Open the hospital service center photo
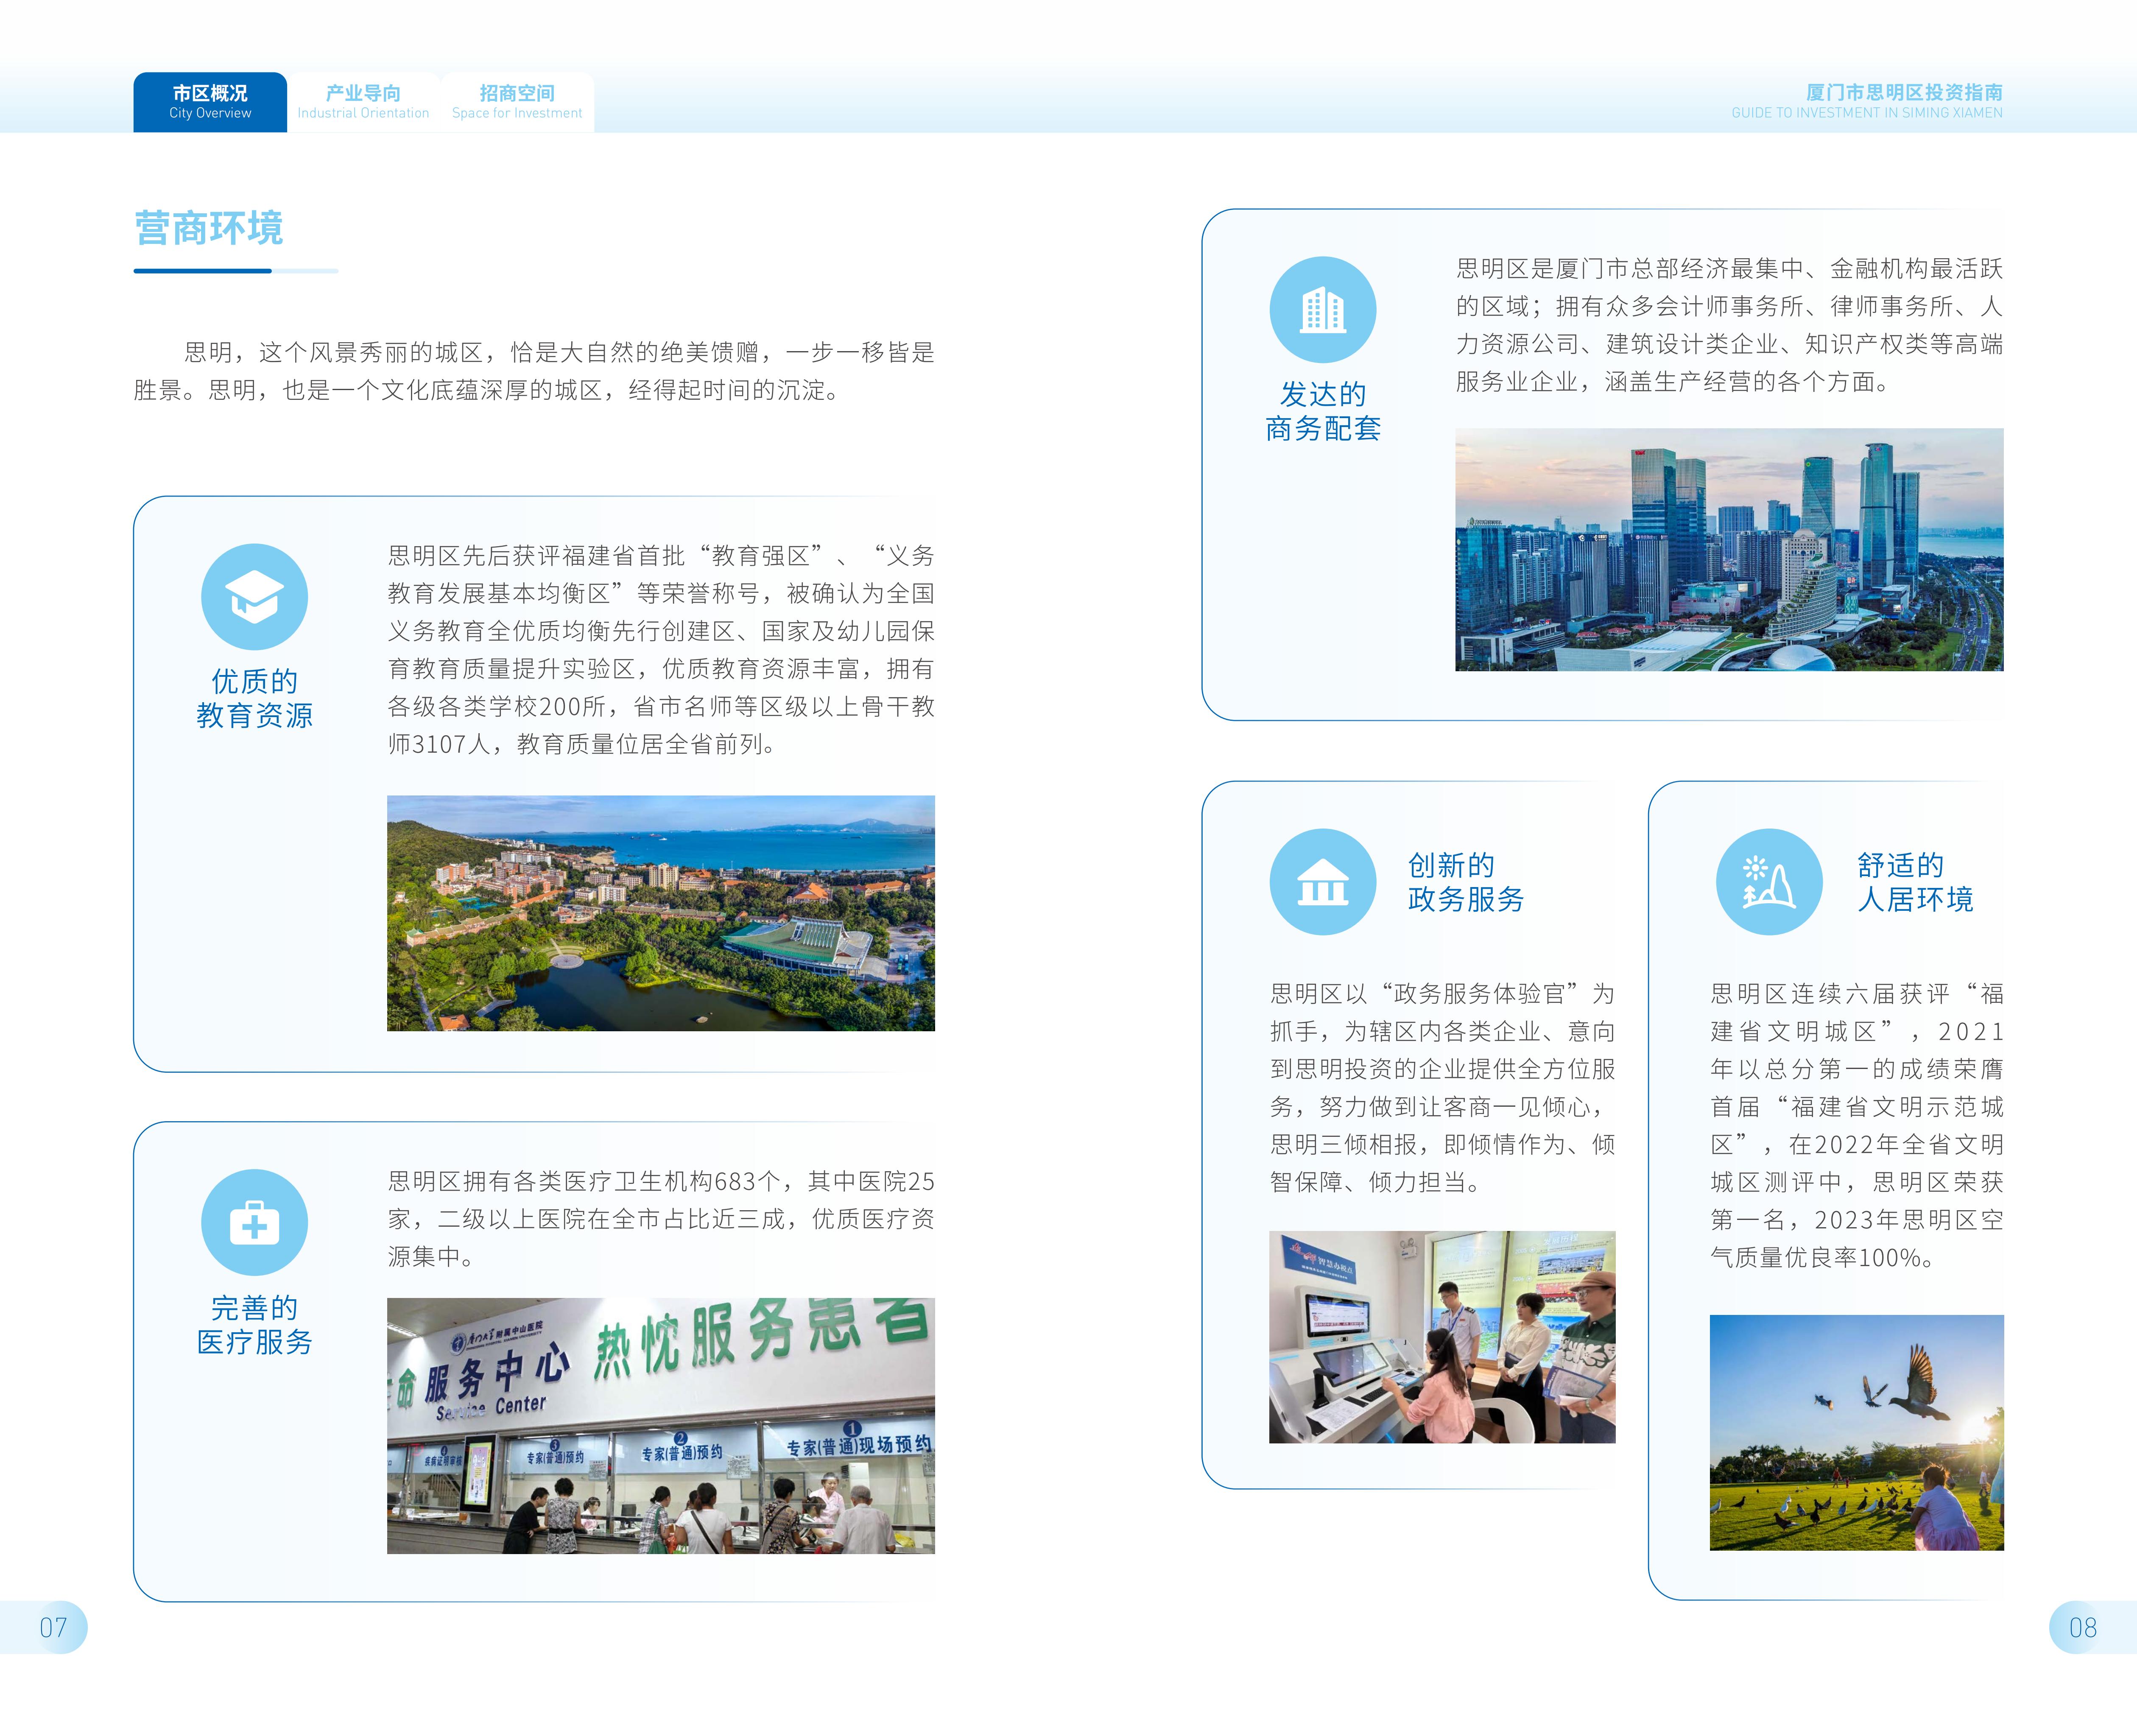Screen dimensions: 2137x1736 coord(661,1426)
